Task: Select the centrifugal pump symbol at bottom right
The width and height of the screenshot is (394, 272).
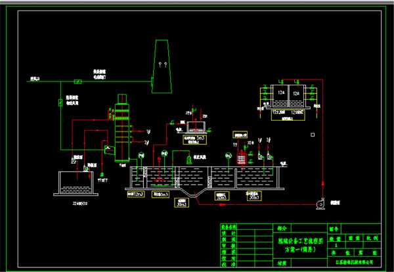Action: [320, 205]
